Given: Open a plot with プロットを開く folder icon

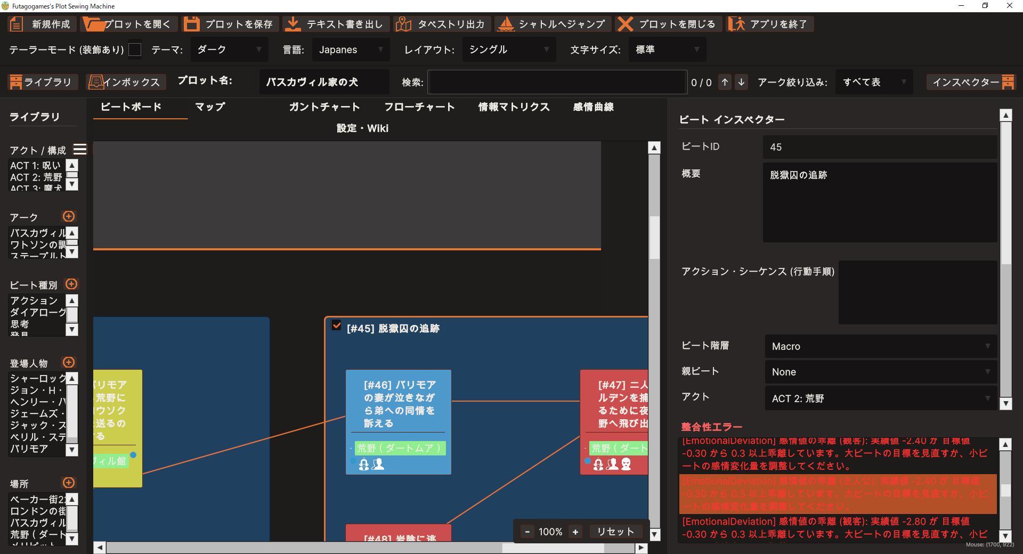Looking at the screenshot, I should [94, 25].
